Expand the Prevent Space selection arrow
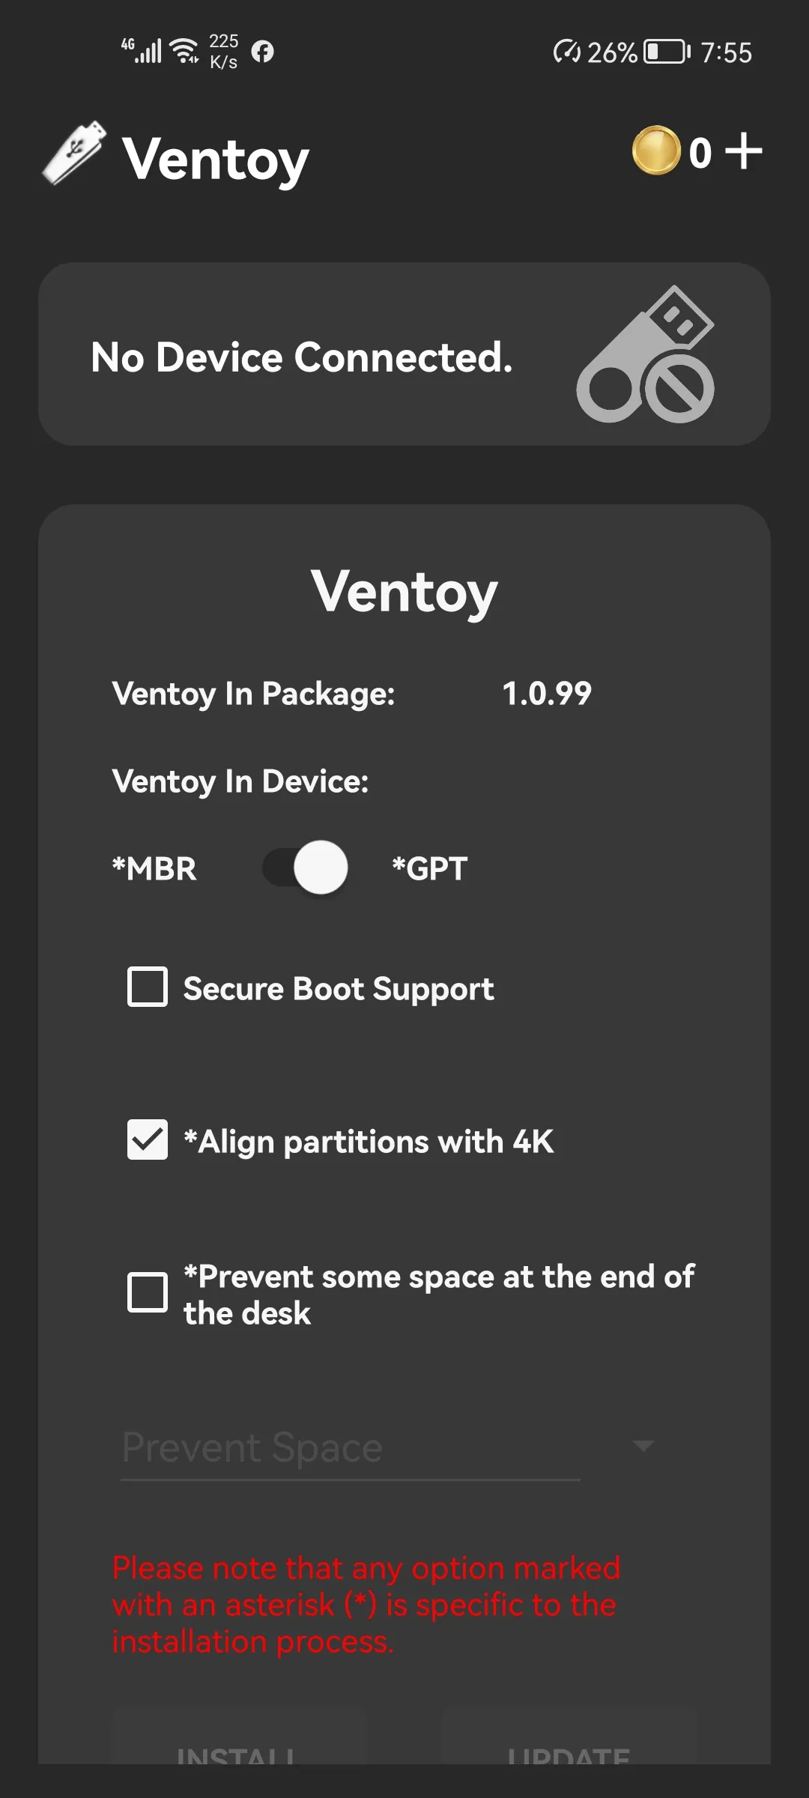 tap(644, 1446)
